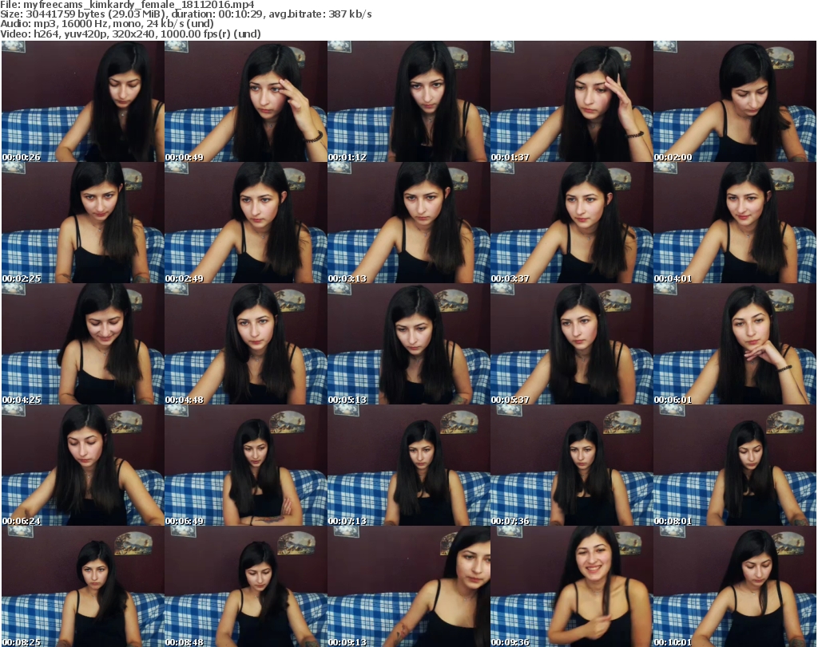Click the thumbnail stamped 00:03:37
The height and width of the screenshot is (647, 818).
(x=572, y=223)
